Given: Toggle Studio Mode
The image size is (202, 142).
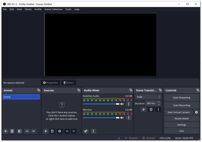Looking at the screenshot, I should pyautogui.click(x=182, y=118).
